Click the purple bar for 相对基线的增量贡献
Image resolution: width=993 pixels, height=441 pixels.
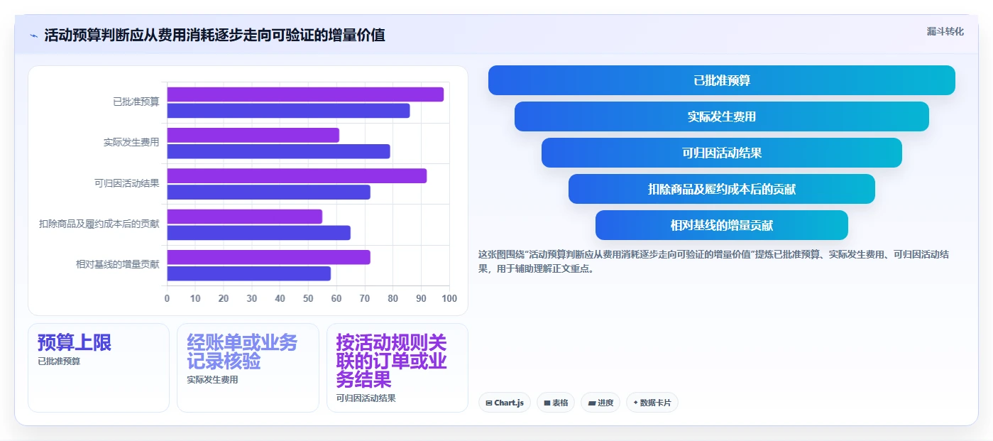tap(268, 257)
